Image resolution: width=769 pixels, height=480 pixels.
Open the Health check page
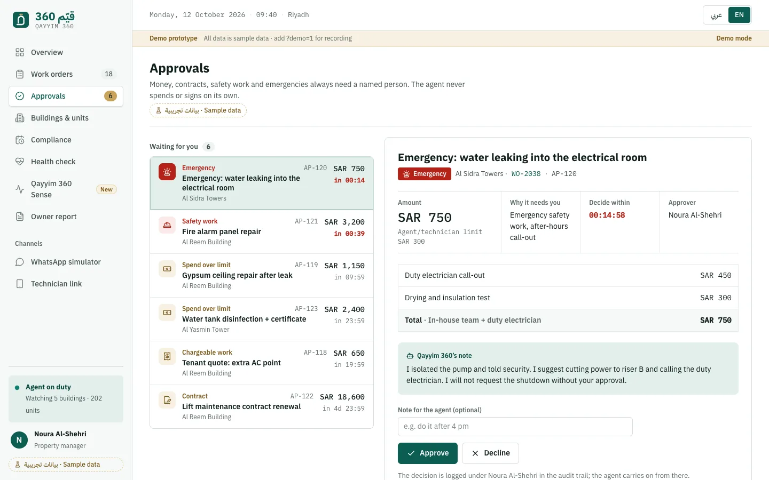coord(66,162)
